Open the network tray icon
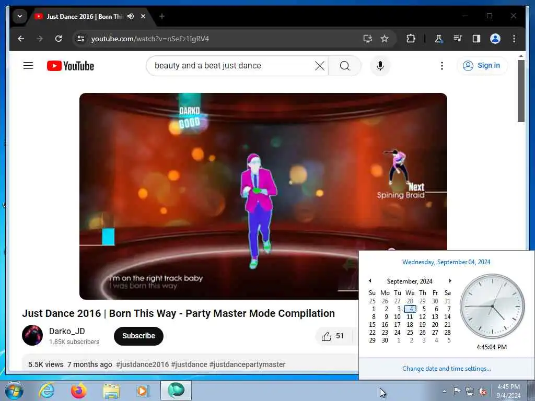Image resolution: width=535 pixels, height=401 pixels. (470, 391)
